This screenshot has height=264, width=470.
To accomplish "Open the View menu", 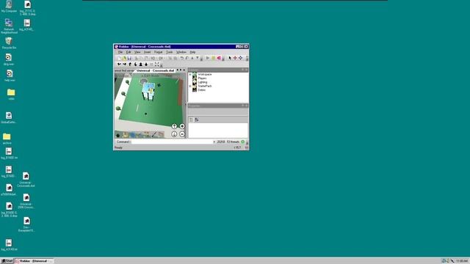I will [137, 52].
